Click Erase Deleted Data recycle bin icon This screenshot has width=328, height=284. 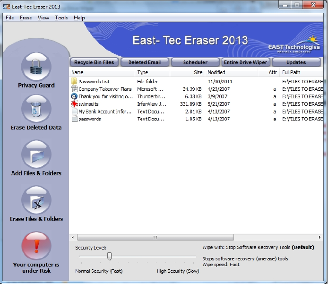click(x=36, y=109)
